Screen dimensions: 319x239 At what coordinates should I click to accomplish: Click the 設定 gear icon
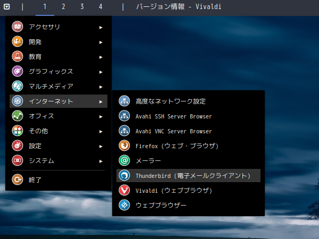(x=18, y=146)
